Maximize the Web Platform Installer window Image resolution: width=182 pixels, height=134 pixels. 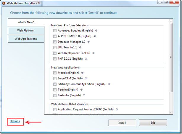(x=166, y=2)
